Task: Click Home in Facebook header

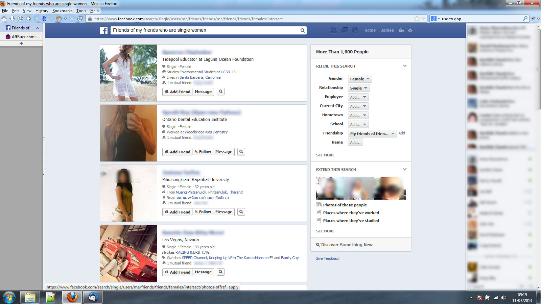Action: tap(370, 30)
